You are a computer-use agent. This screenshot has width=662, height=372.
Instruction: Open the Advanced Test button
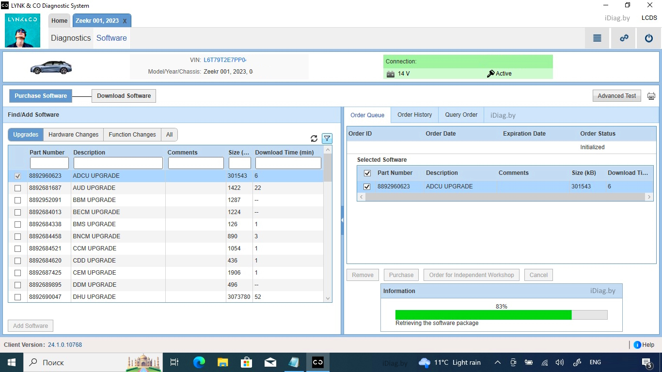[616, 96]
